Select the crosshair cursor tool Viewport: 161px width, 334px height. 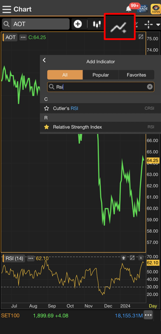(x=149, y=25)
